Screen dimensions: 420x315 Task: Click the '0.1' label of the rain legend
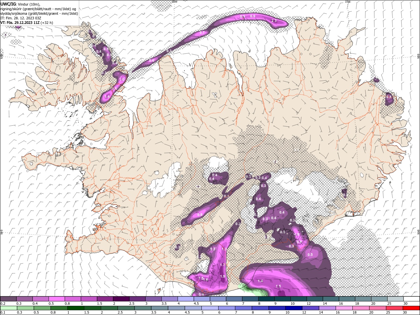pyautogui.click(x=3, y=313)
